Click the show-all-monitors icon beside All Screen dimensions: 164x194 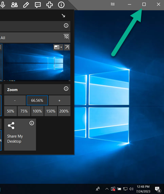[66, 37]
